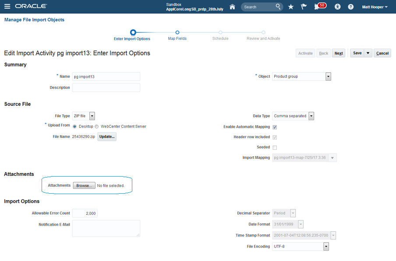
Task: Open the Data Type dropdown
Action: click(x=311, y=116)
